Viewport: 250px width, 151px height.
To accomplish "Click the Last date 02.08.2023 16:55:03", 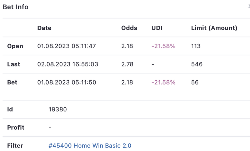I will (67, 64).
